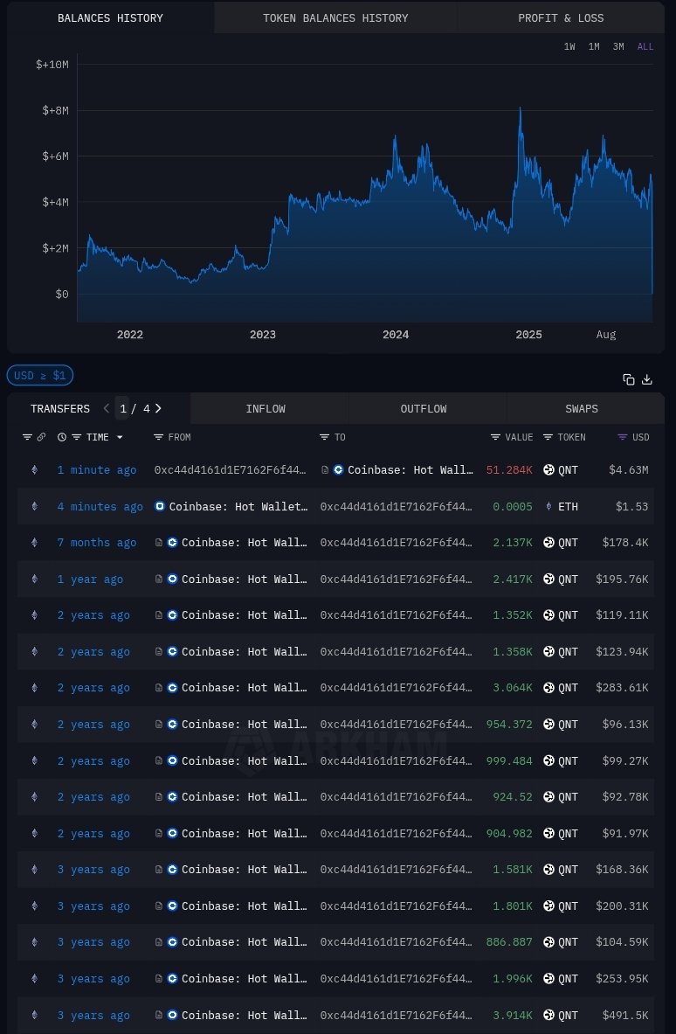Click the clock icon beside the TIME column
The image size is (676, 1034).
(x=62, y=437)
